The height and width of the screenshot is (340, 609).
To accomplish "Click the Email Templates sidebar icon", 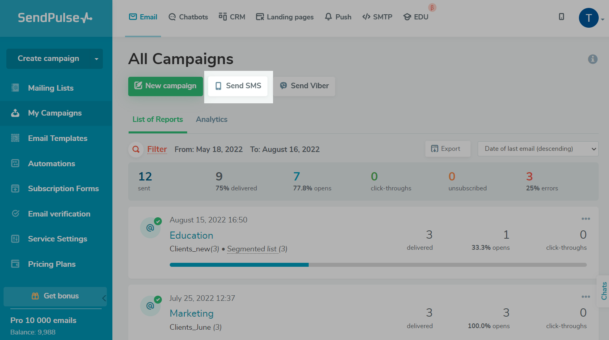I will (x=15, y=138).
